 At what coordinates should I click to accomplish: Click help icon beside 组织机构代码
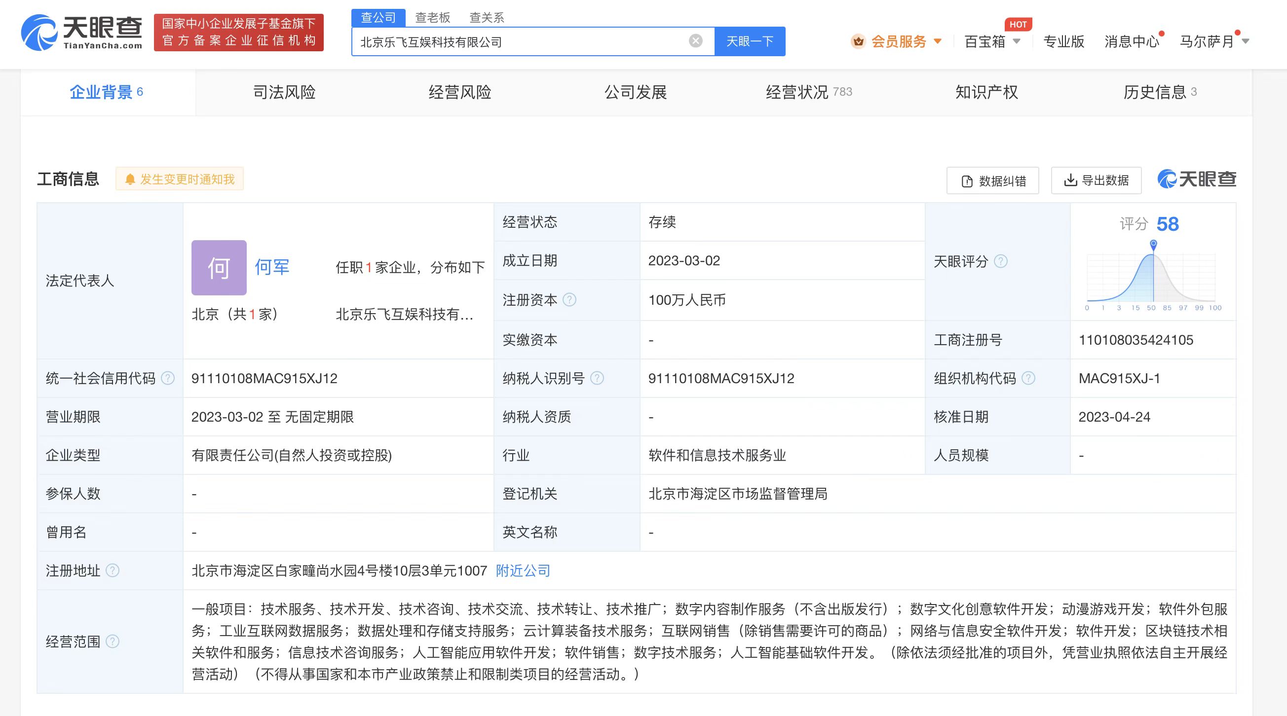(x=1028, y=379)
